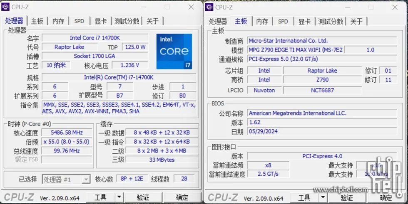Open 显卡 tab in right CPU-Z window
Viewport: 408px width, 204px height.
coord(304,21)
